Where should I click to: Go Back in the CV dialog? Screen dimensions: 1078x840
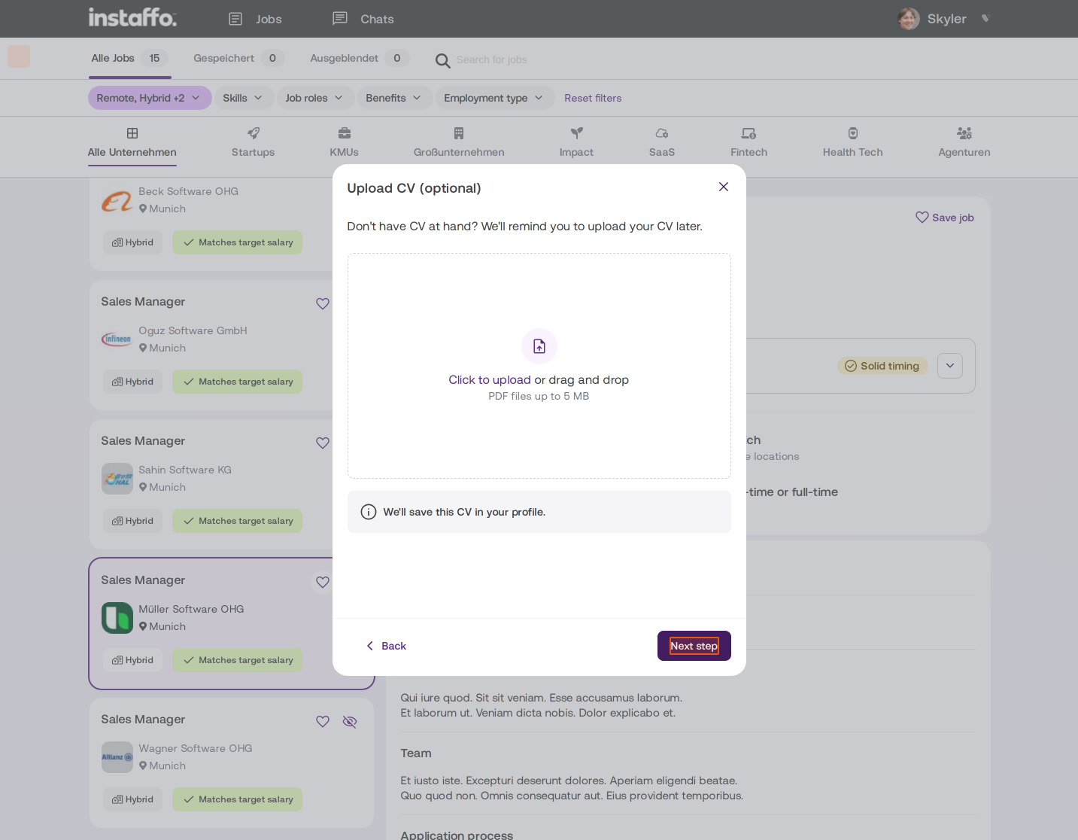click(x=386, y=646)
